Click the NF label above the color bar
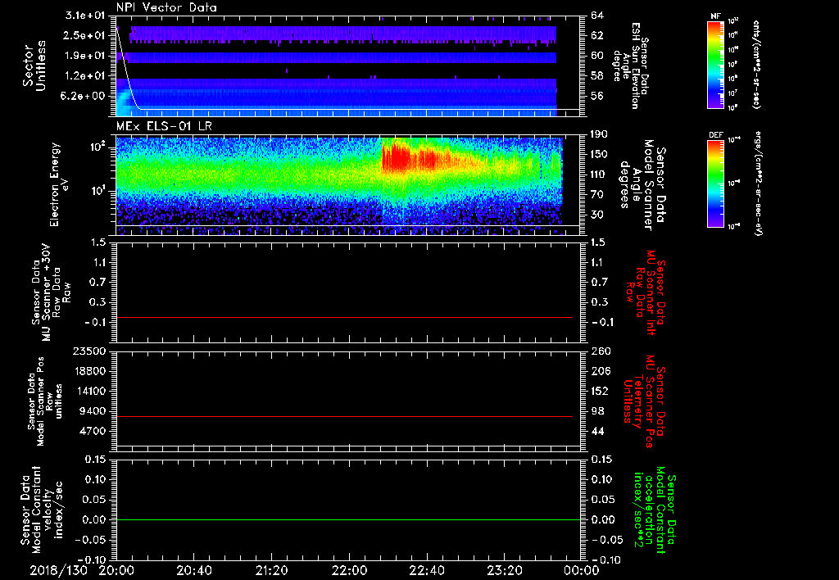Viewport: 839px width, 580px height. [x=715, y=16]
